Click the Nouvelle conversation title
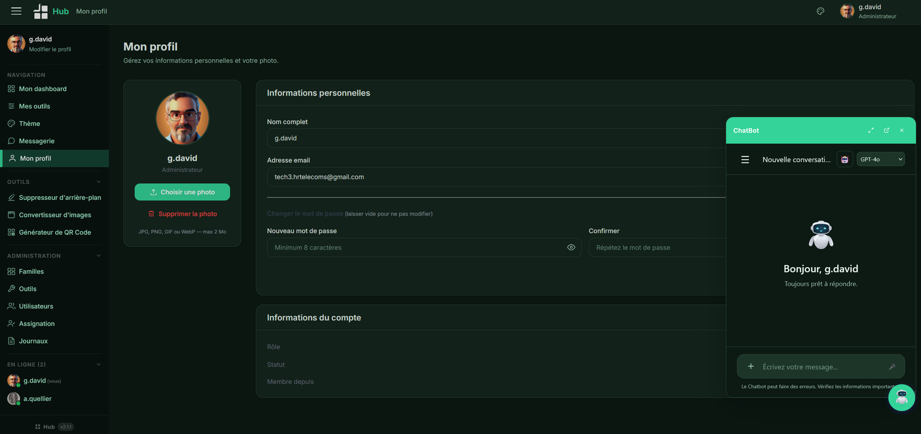This screenshot has height=434, width=921. click(796, 160)
